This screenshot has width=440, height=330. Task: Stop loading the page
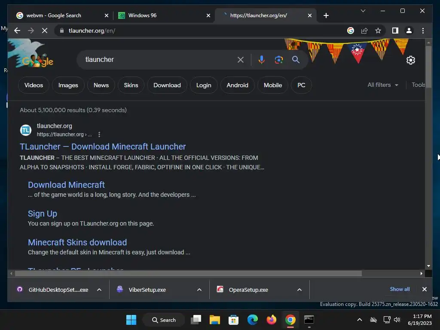point(45,31)
